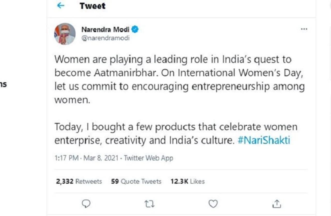
Task: Open the share icon for this tweet
Action: tap(277, 204)
